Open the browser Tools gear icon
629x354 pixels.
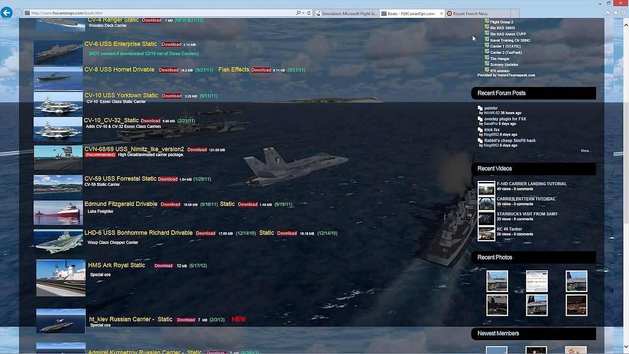click(x=624, y=13)
